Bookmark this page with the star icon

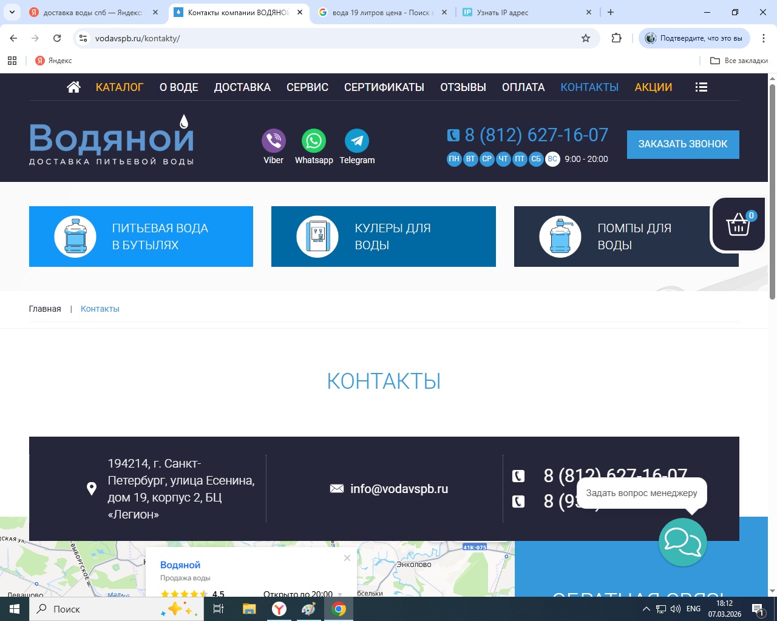point(586,38)
